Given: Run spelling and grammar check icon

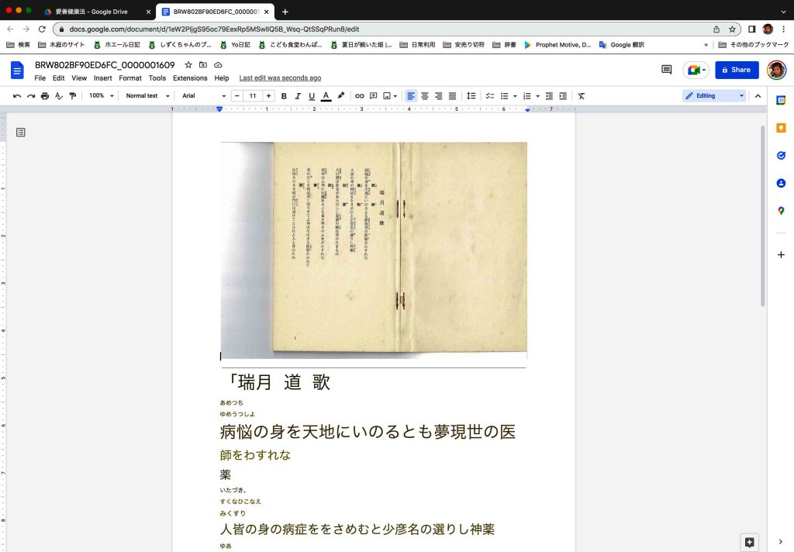Looking at the screenshot, I should pyautogui.click(x=59, y=95).
